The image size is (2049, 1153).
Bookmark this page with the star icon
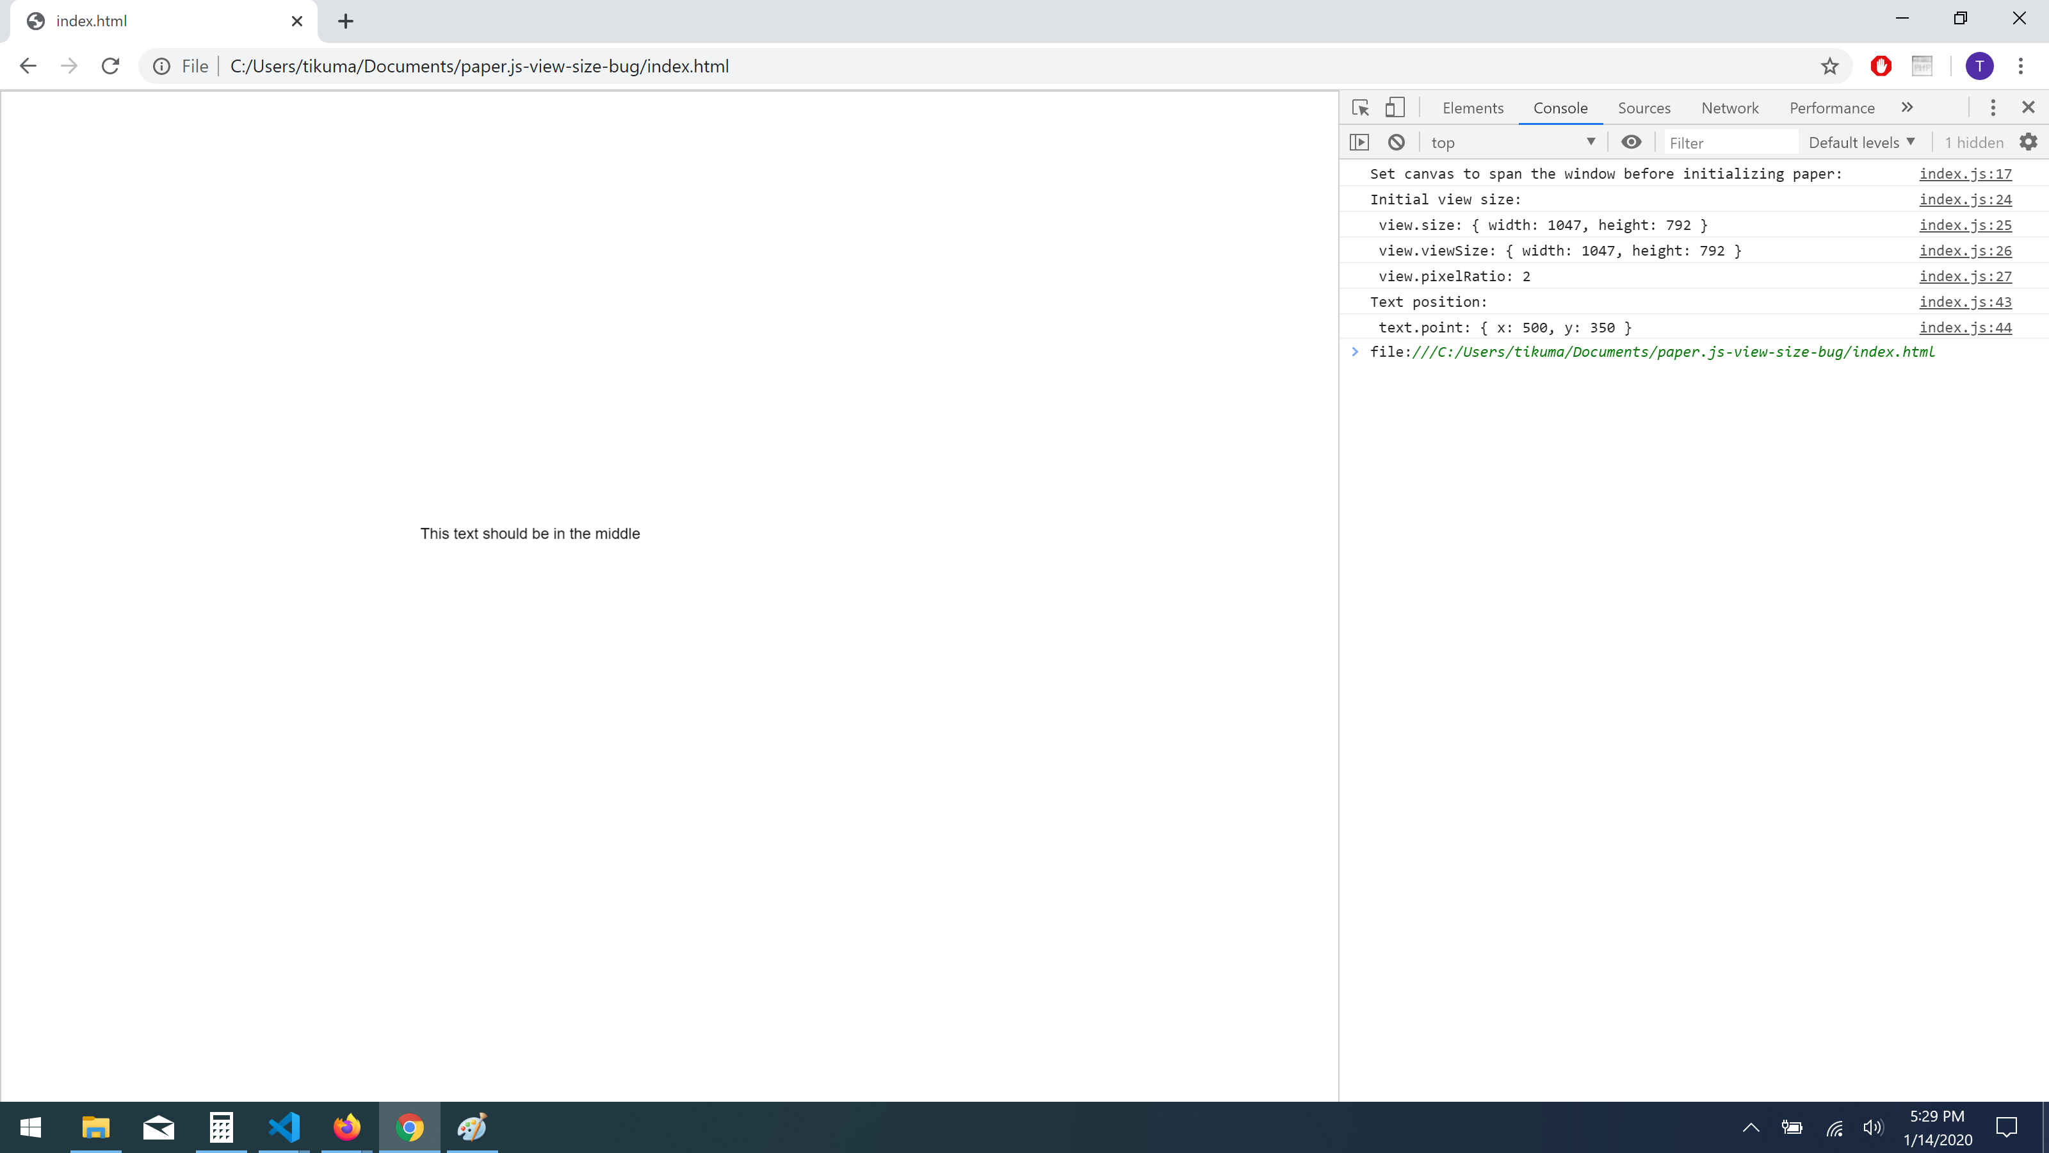click(1829, 66)
